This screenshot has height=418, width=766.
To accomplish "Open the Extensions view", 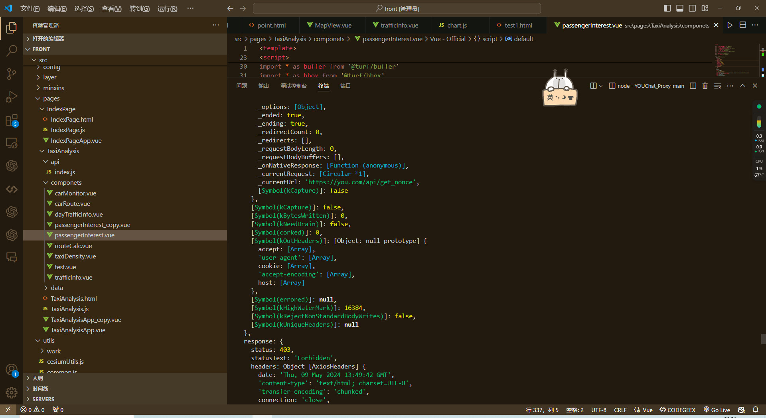I will 12,120.
